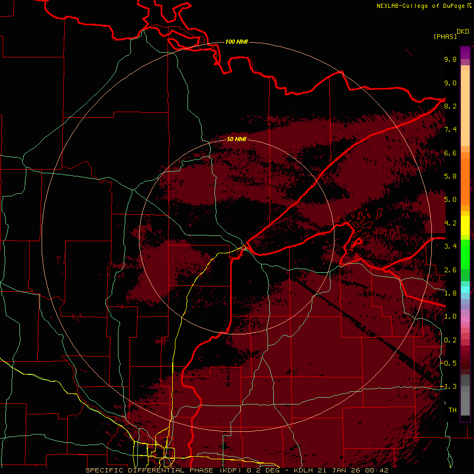Pick the yellow color bar segment
The image size is (474, 474).
coord(465,225)
